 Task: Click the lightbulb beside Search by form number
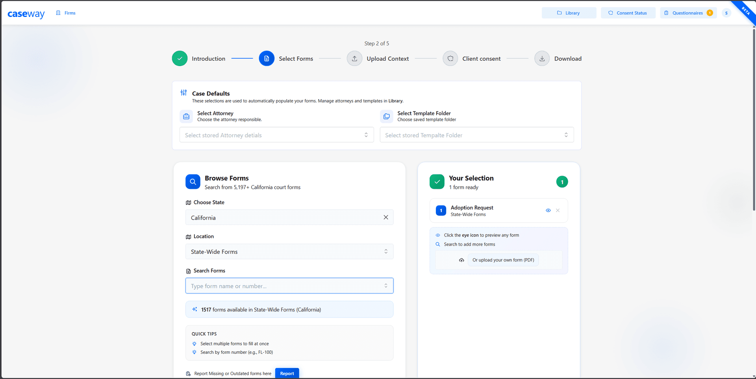pos(194,352)
